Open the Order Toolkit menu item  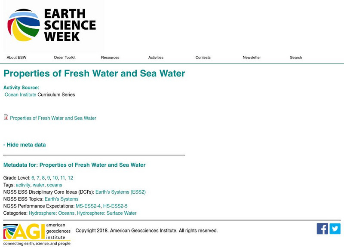coord(64,58)
